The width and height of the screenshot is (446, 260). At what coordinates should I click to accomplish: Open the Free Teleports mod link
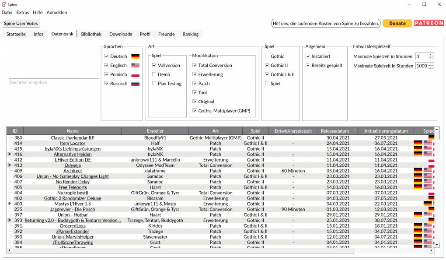(73, 187)
